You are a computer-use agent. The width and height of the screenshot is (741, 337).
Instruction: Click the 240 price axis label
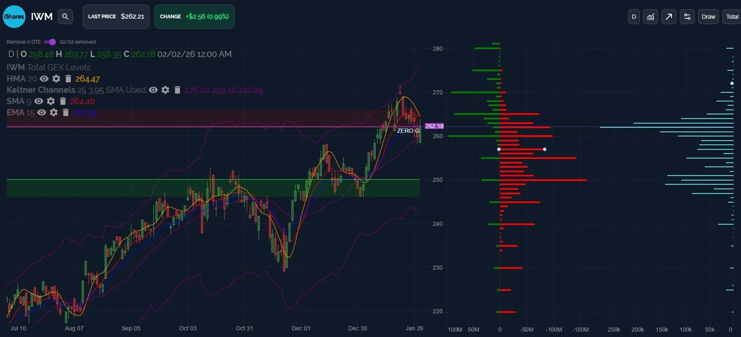pyautogui.click(x=438, y=224)
